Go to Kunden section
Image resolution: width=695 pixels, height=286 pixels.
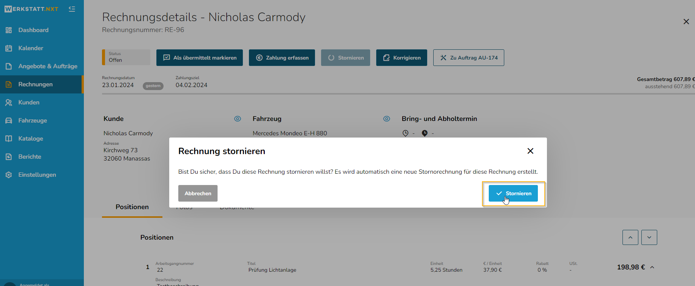click(x=29, y=102)
